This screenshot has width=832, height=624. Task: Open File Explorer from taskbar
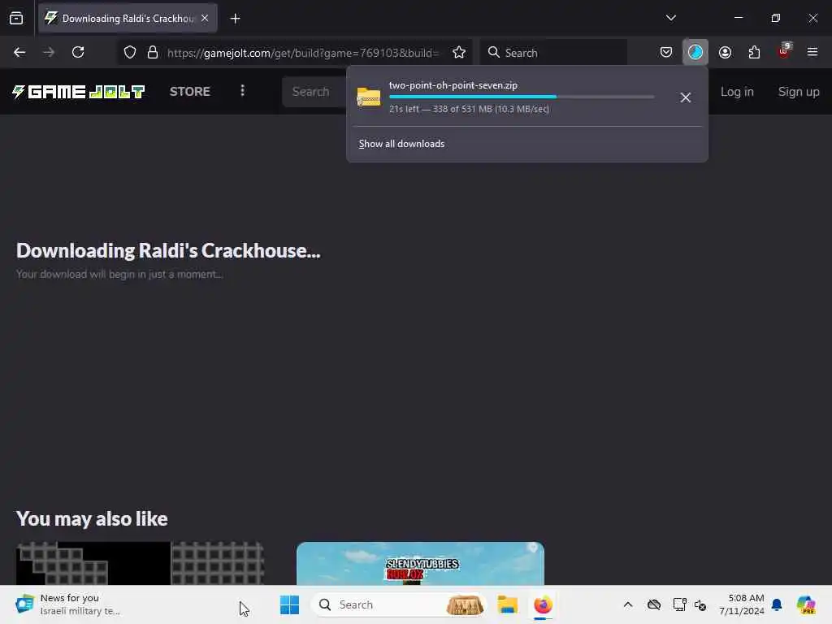(x=507, y=604)
